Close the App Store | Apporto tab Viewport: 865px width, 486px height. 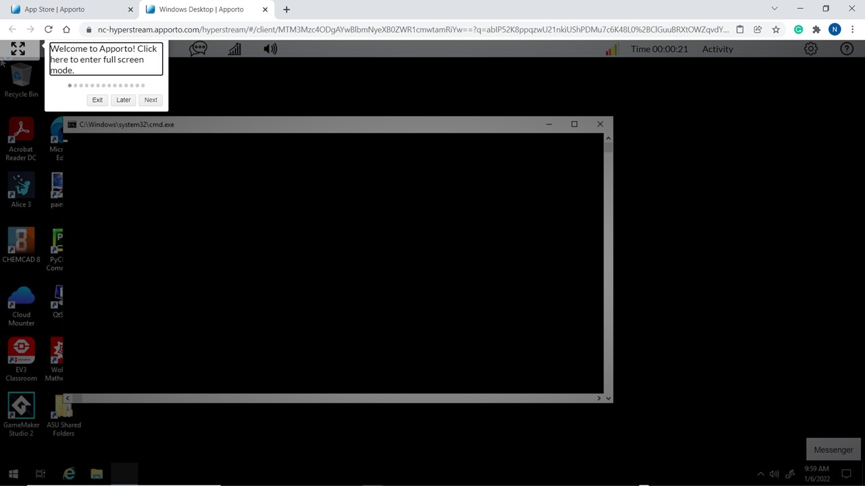pos(130,9)
